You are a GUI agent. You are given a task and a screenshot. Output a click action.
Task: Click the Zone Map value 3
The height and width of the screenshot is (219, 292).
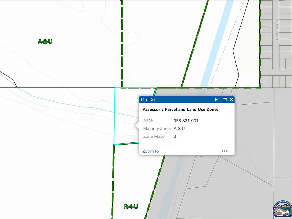[x=175, y=136]
